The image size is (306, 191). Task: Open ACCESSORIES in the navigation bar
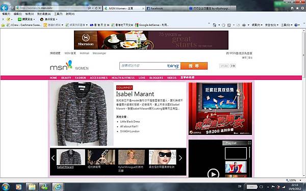tap(98, 78)
